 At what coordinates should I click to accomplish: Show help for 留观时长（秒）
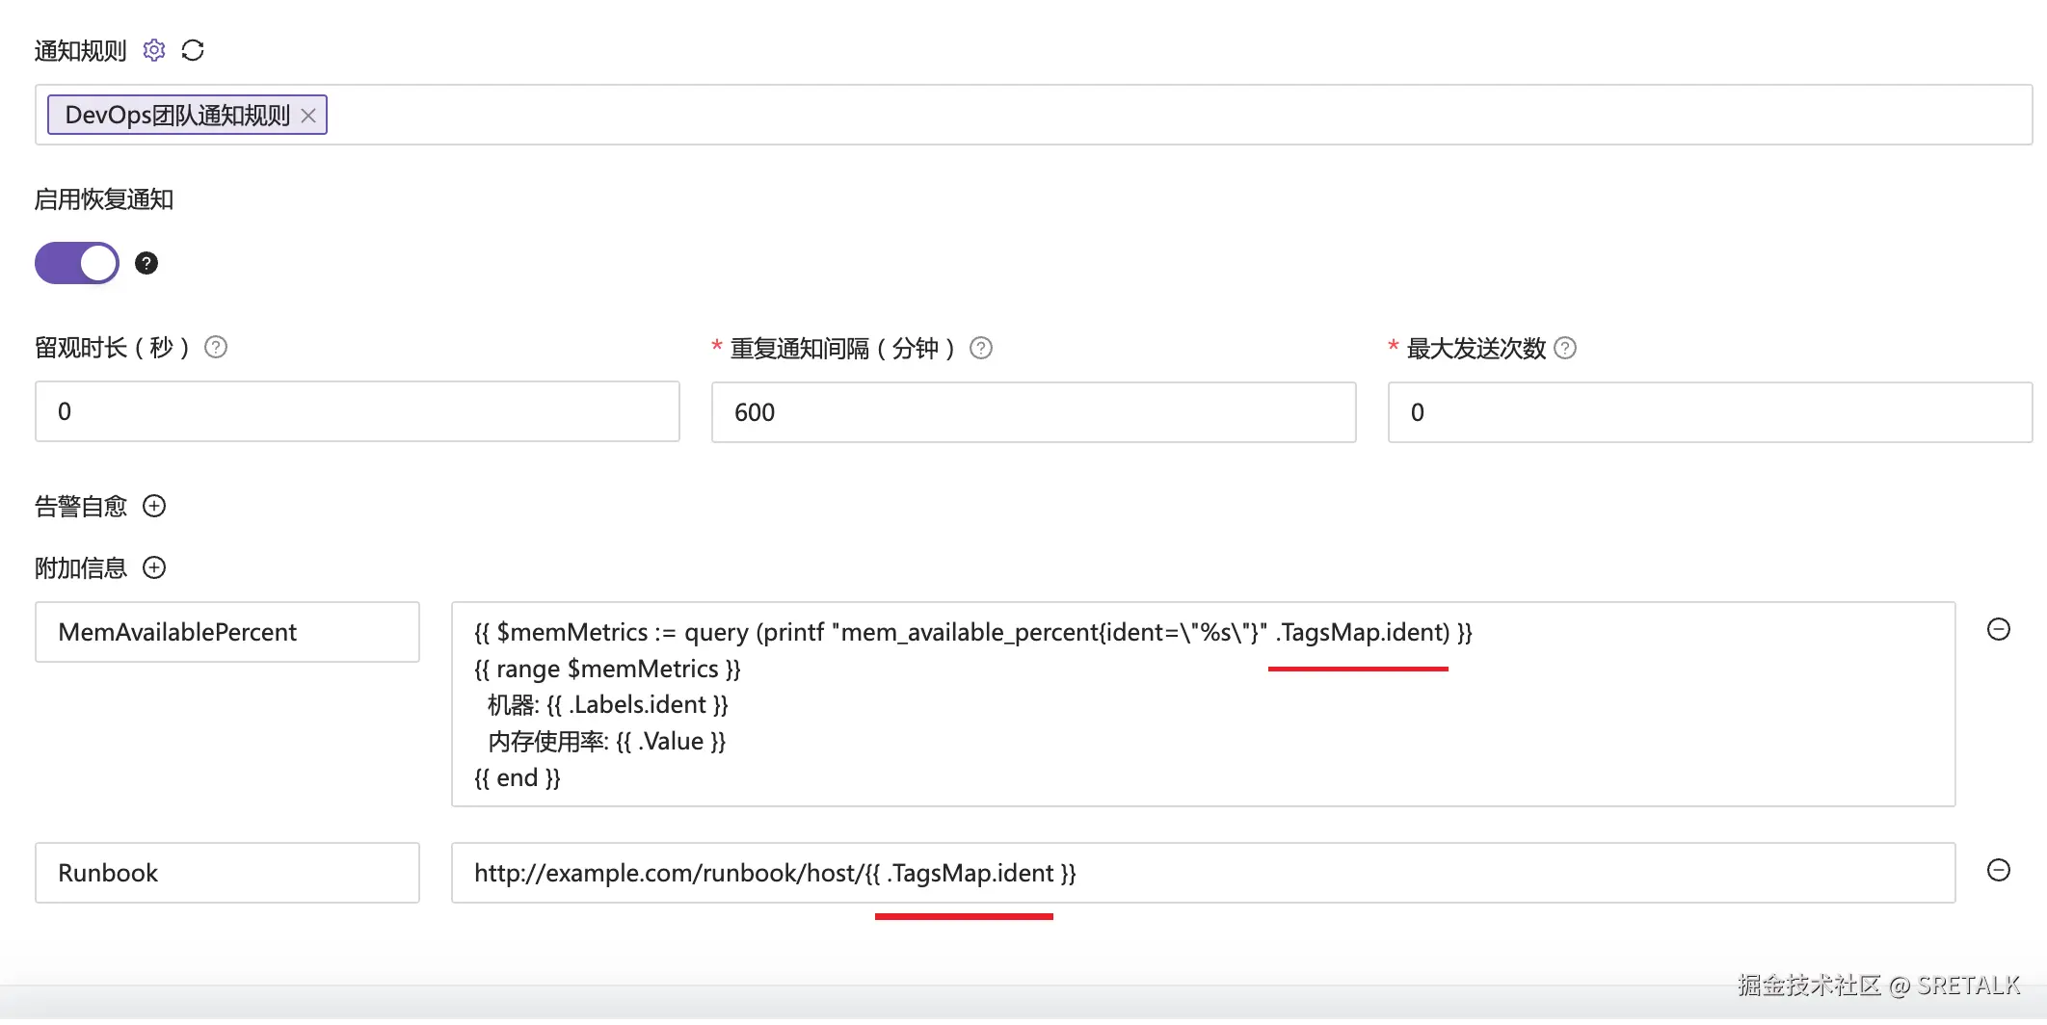point(216,347)
